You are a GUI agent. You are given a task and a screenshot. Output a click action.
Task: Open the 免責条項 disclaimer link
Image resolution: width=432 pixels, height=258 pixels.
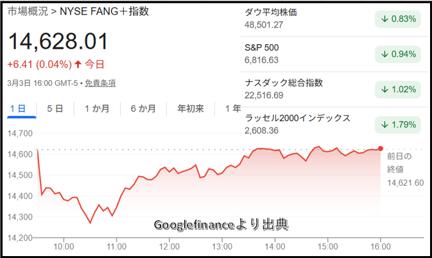(x=100, y=83)
